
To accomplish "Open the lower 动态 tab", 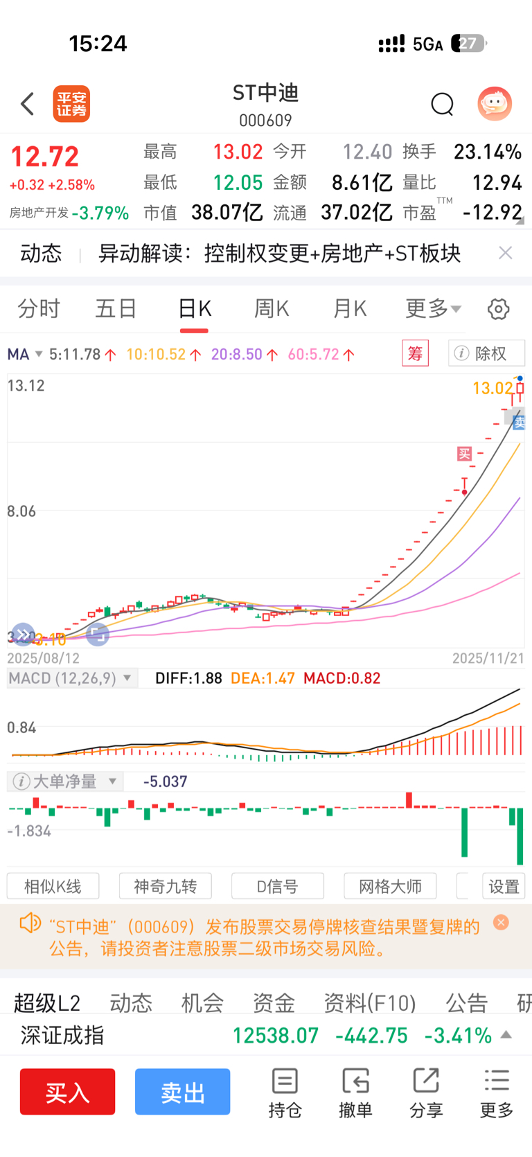I will 131,1003.
